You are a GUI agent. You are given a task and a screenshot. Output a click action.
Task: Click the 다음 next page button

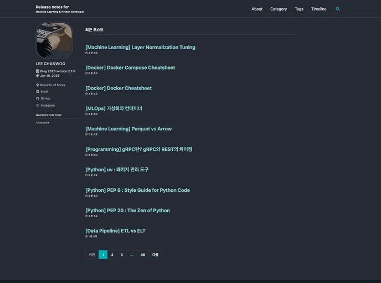[x=156, y=255]
